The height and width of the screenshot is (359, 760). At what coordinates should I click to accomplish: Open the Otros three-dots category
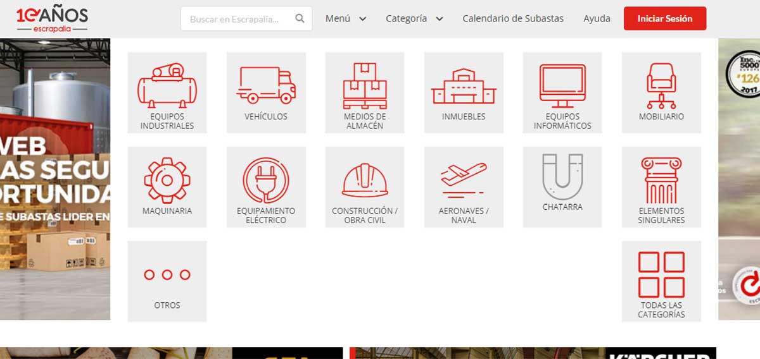(x=167, y=275)
